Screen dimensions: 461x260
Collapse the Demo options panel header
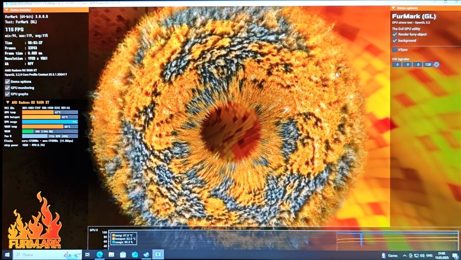(x=393, y=8)
